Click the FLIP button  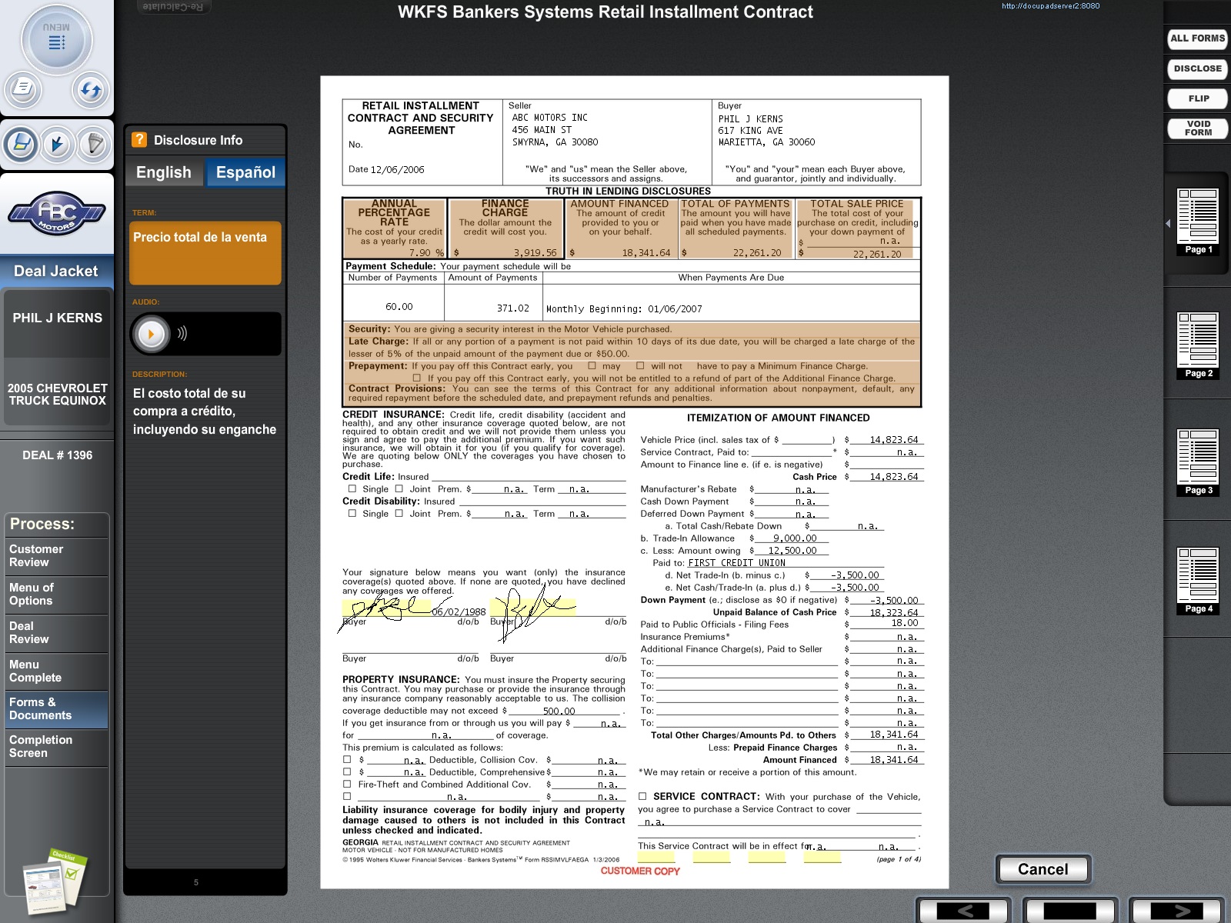click(x=1197, y=98)
